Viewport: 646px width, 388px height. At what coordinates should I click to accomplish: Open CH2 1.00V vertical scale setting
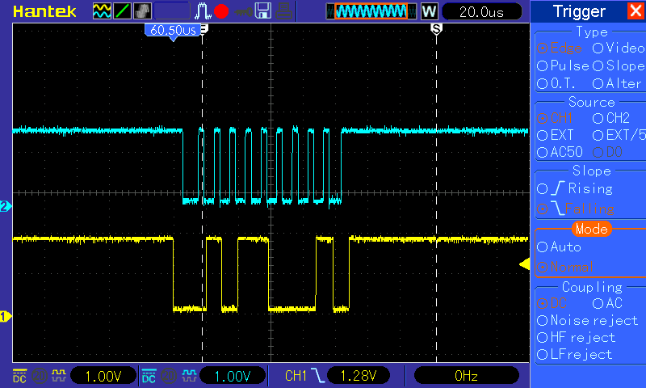coord(233,376)
